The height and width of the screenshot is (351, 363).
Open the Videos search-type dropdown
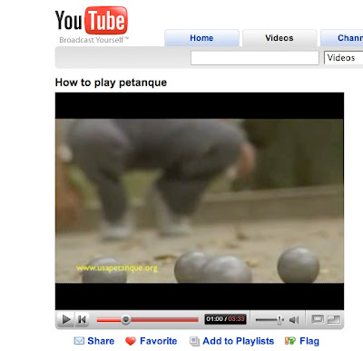[x=343, y=58]
